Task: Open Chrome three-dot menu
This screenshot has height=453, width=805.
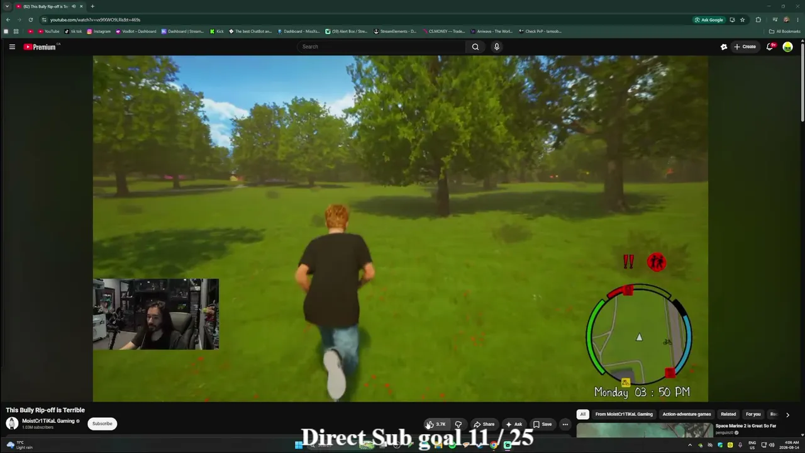Action: click(797, 20)
